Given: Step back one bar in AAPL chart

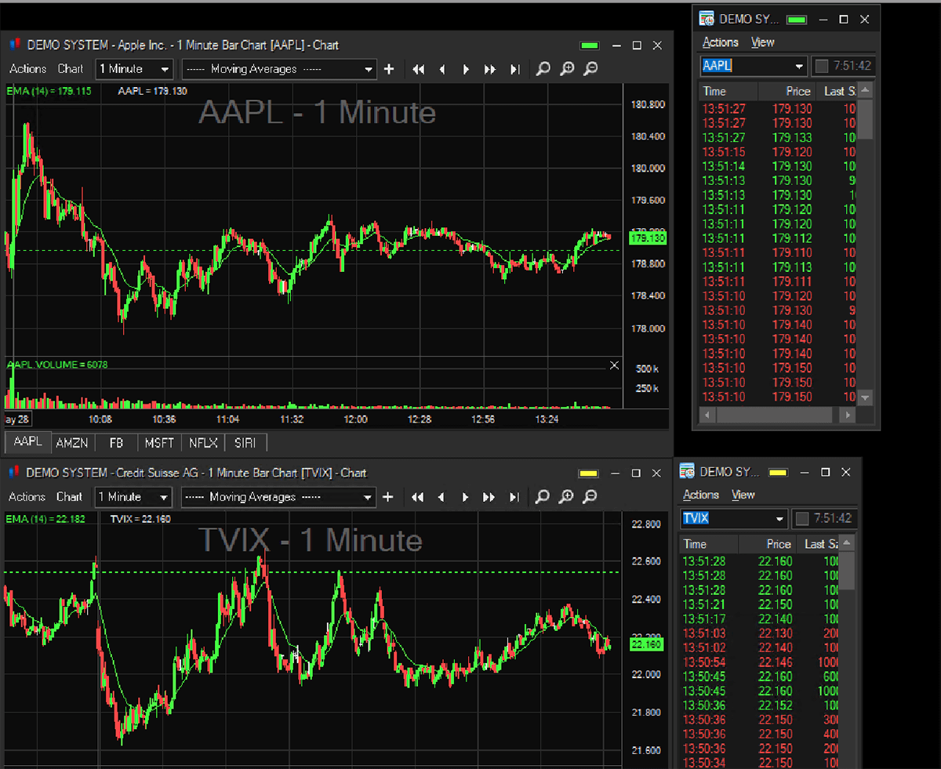Looking at the screenshot, I should [x=442, y=69].
